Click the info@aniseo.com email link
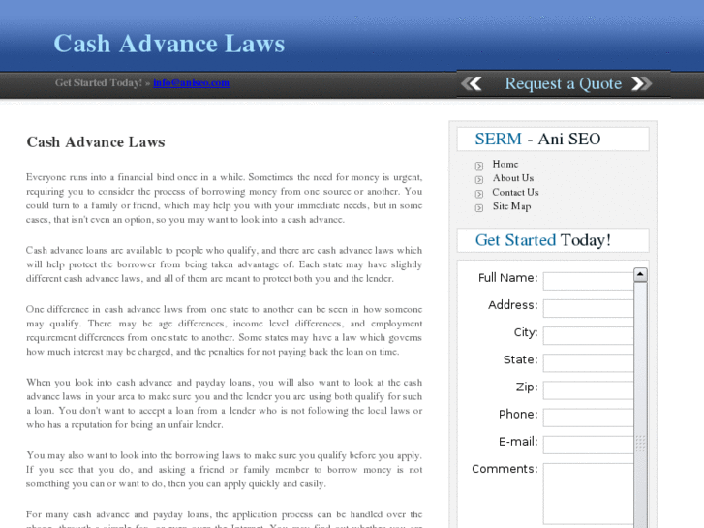 tap(192, 82)
